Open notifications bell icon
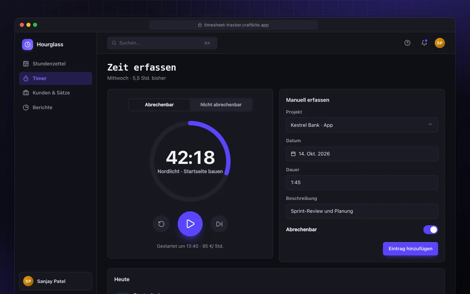The height and width of the screenshot is (294, 470). click(424, 43)
